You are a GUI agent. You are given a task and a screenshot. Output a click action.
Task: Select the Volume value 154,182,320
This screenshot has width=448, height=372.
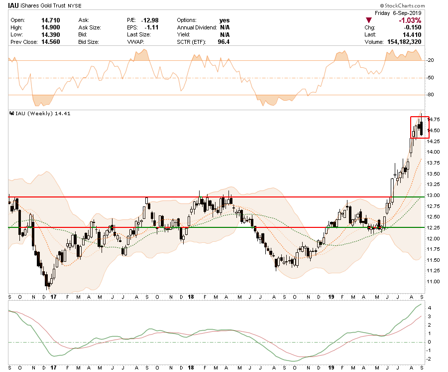(404, 42)
